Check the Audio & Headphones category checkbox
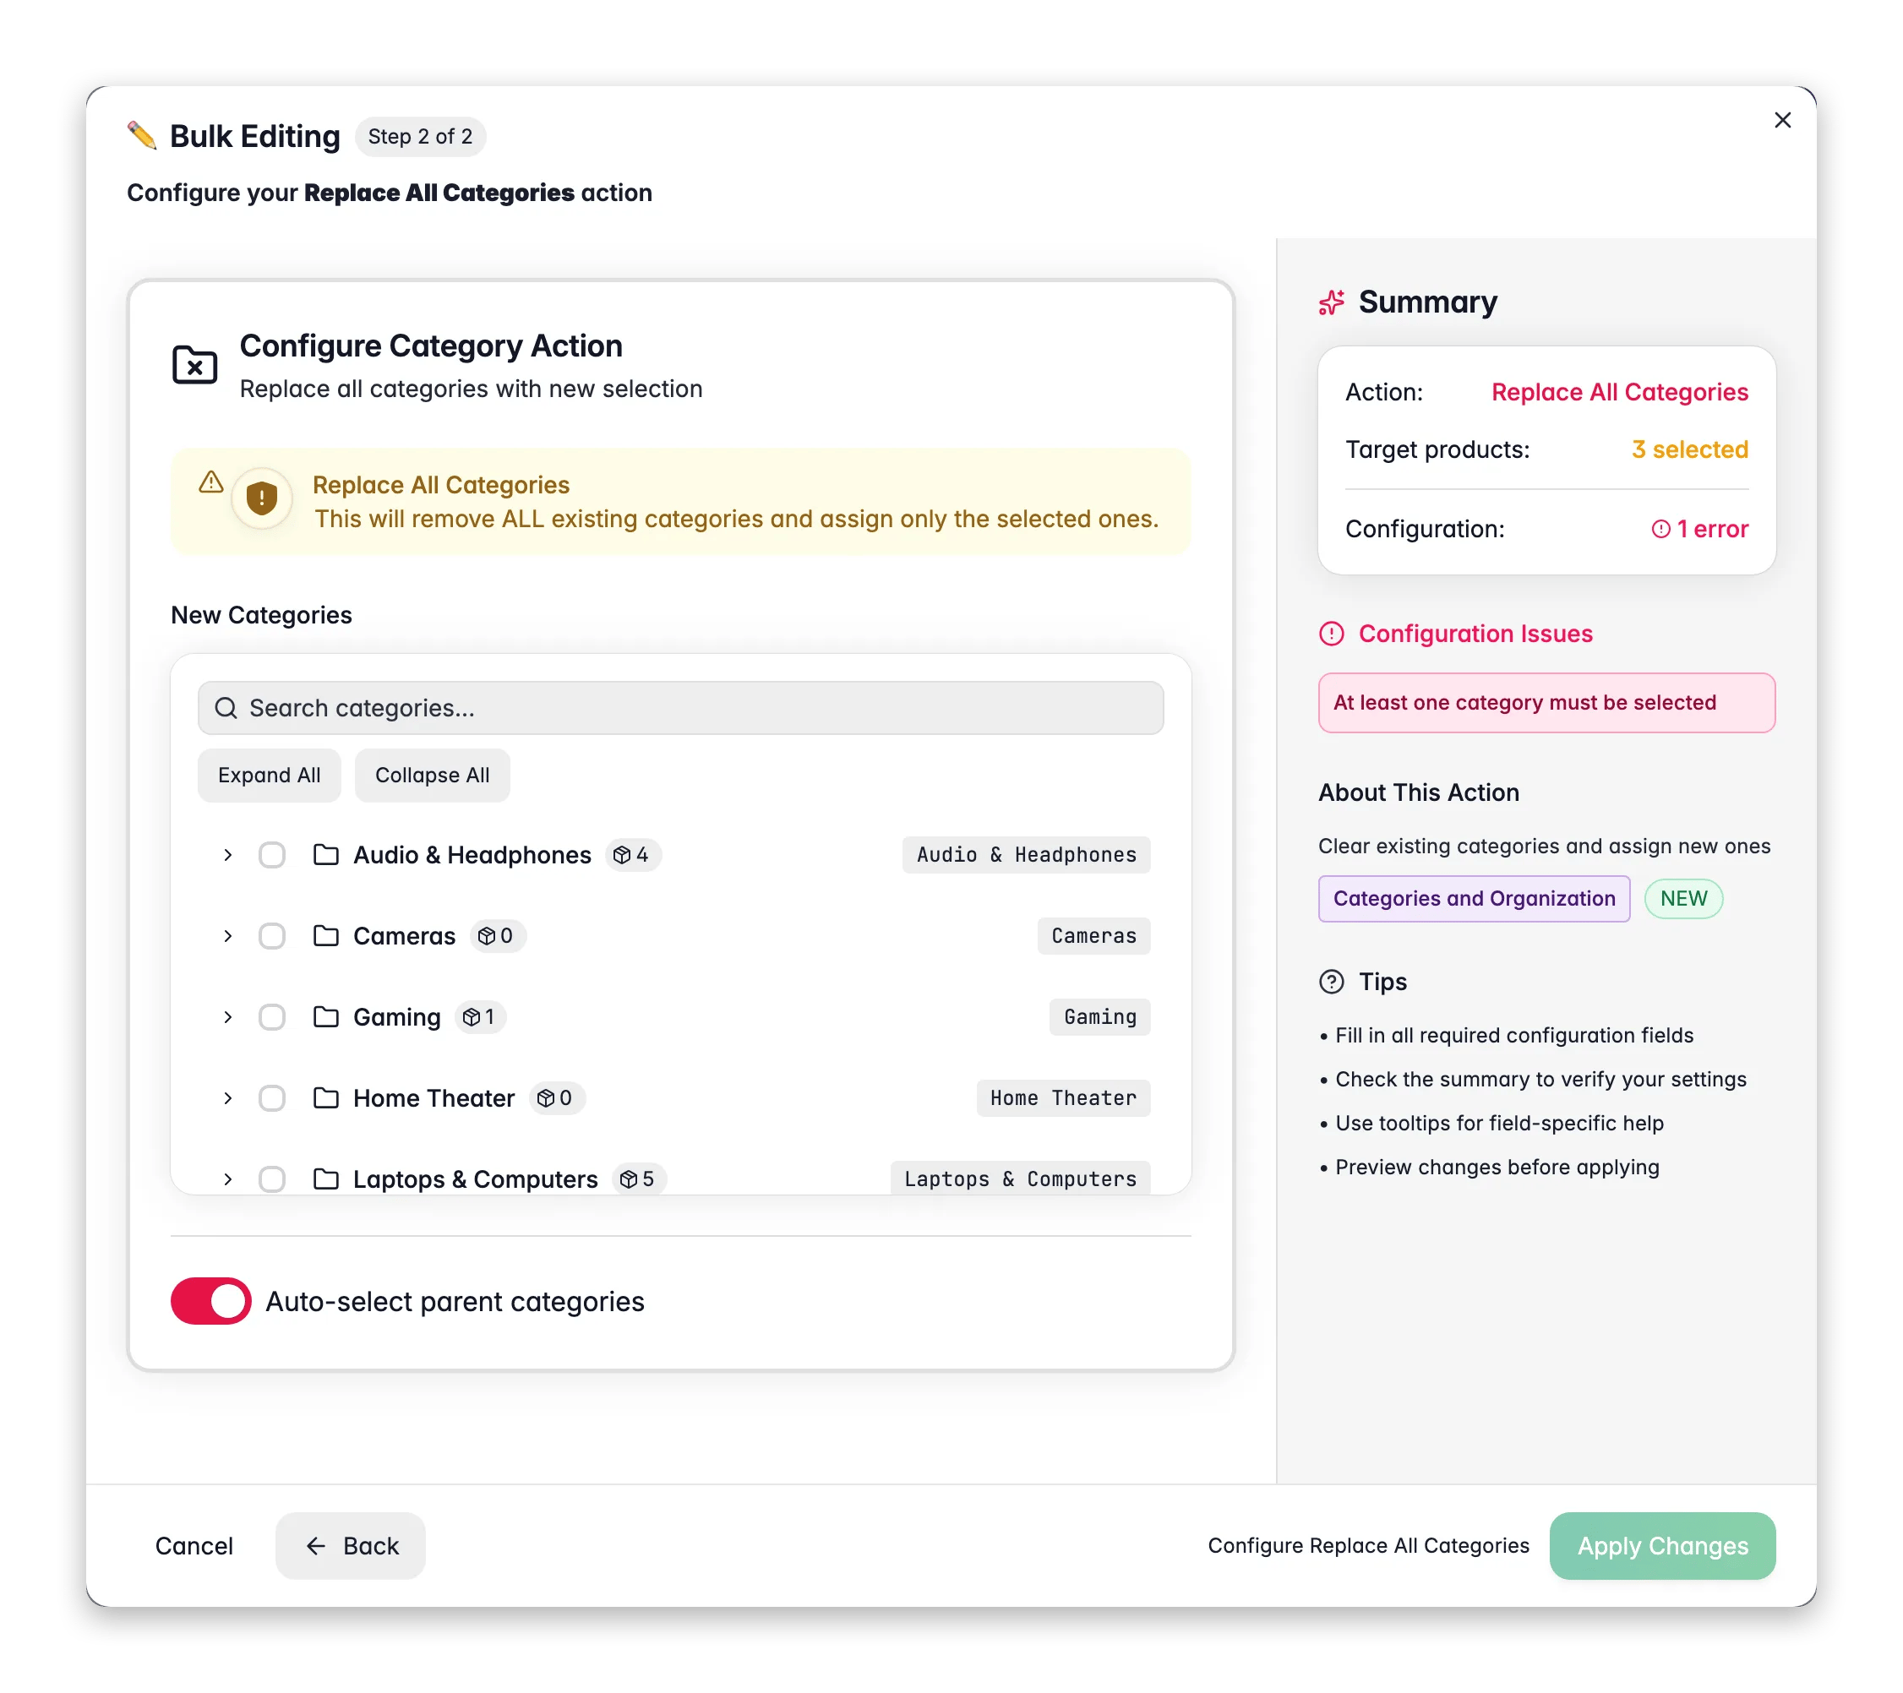Viewport: 1903px width, 1693px height. pyautogui.click(x=272, y=854)
